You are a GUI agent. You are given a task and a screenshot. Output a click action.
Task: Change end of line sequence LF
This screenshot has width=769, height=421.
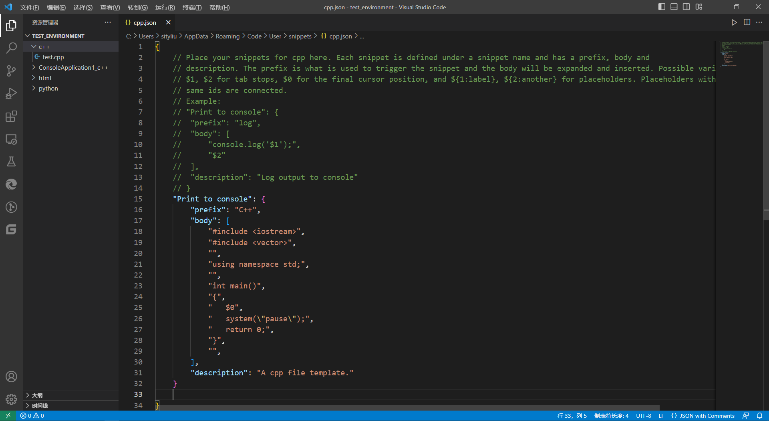661,416
